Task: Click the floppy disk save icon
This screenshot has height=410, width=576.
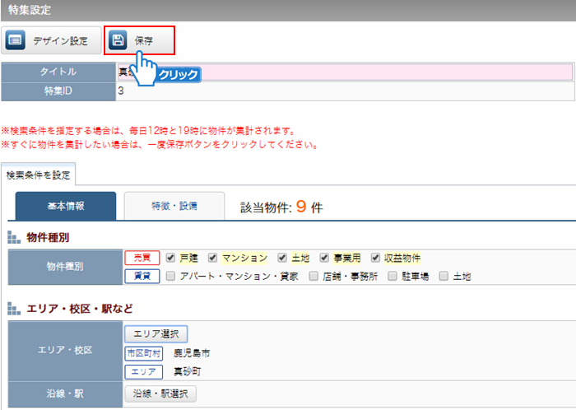Action: pyautogui.click(x=118, y=40)
